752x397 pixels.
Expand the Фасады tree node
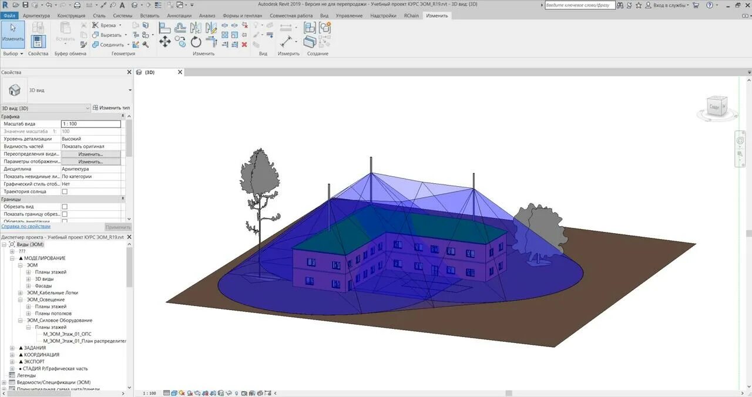pos(29,286)
